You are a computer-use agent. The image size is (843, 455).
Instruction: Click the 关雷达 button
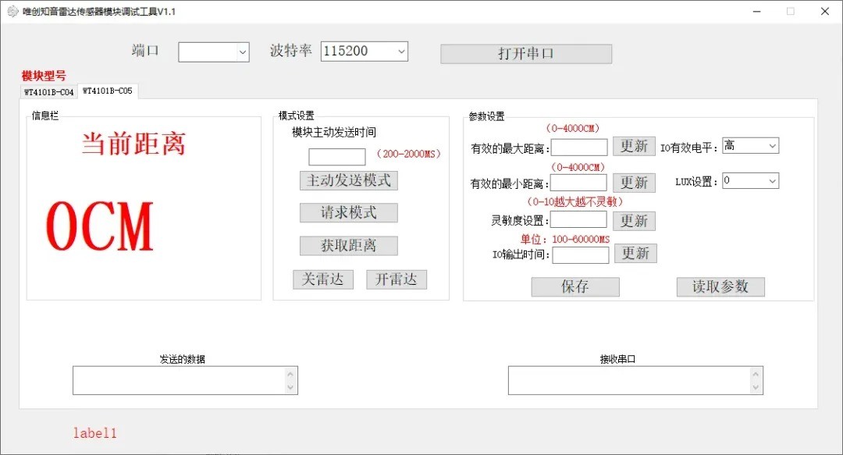click(323, 279)
